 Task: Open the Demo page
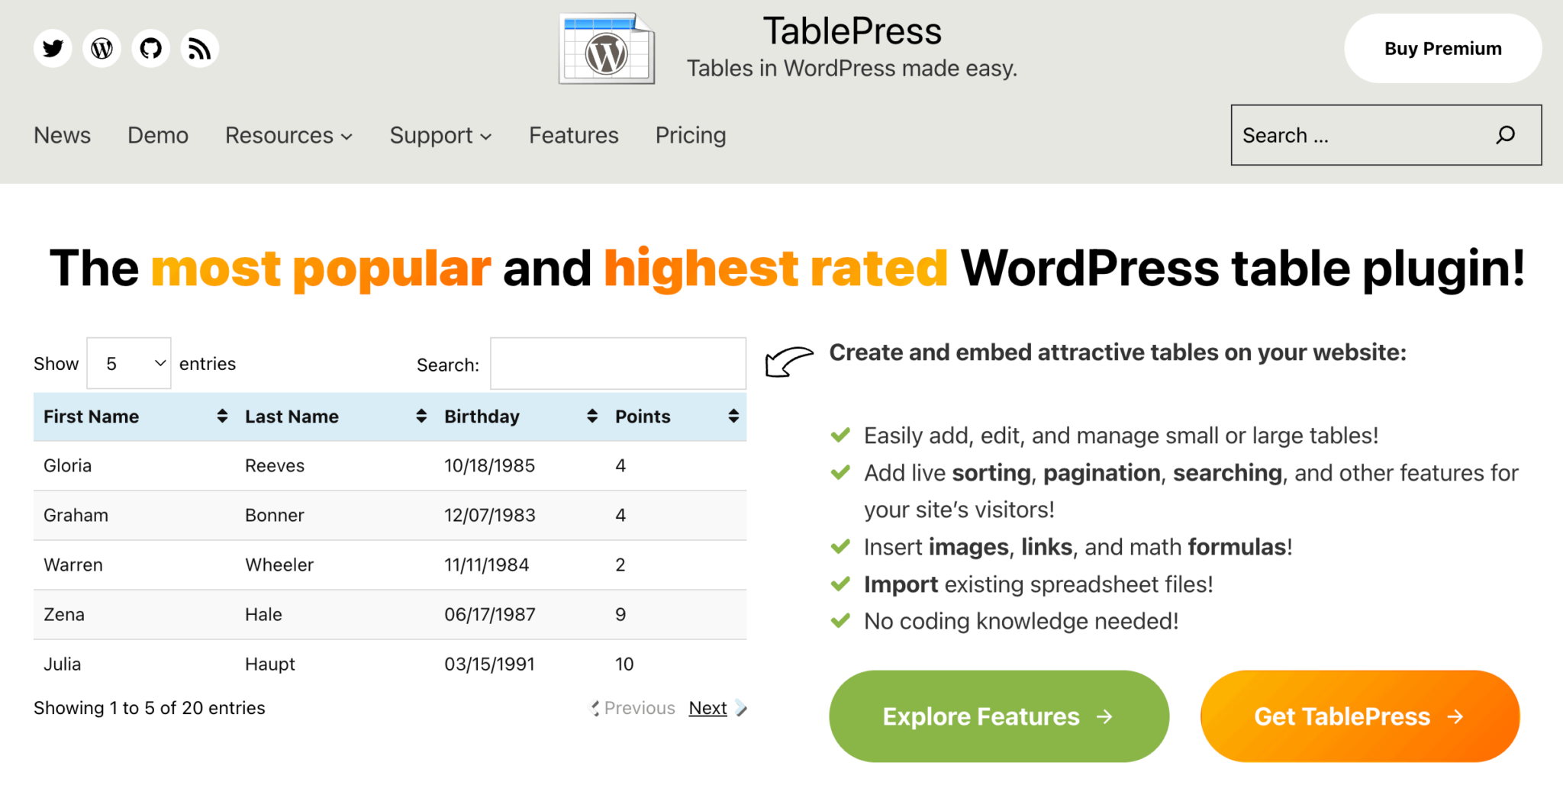click(157, 135)
